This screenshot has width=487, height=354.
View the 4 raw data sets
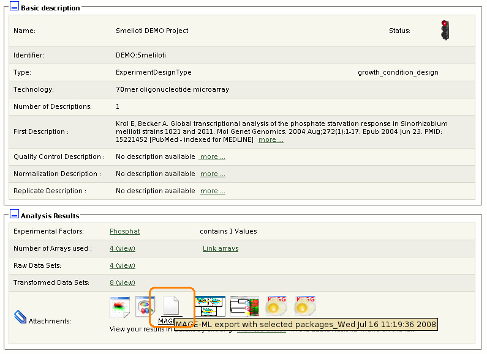tap(123, 265)
